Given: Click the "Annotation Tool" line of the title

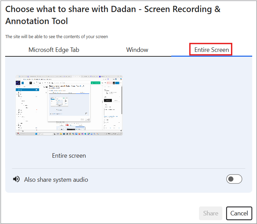Looking at the screenshot, I should click(37, 21).
